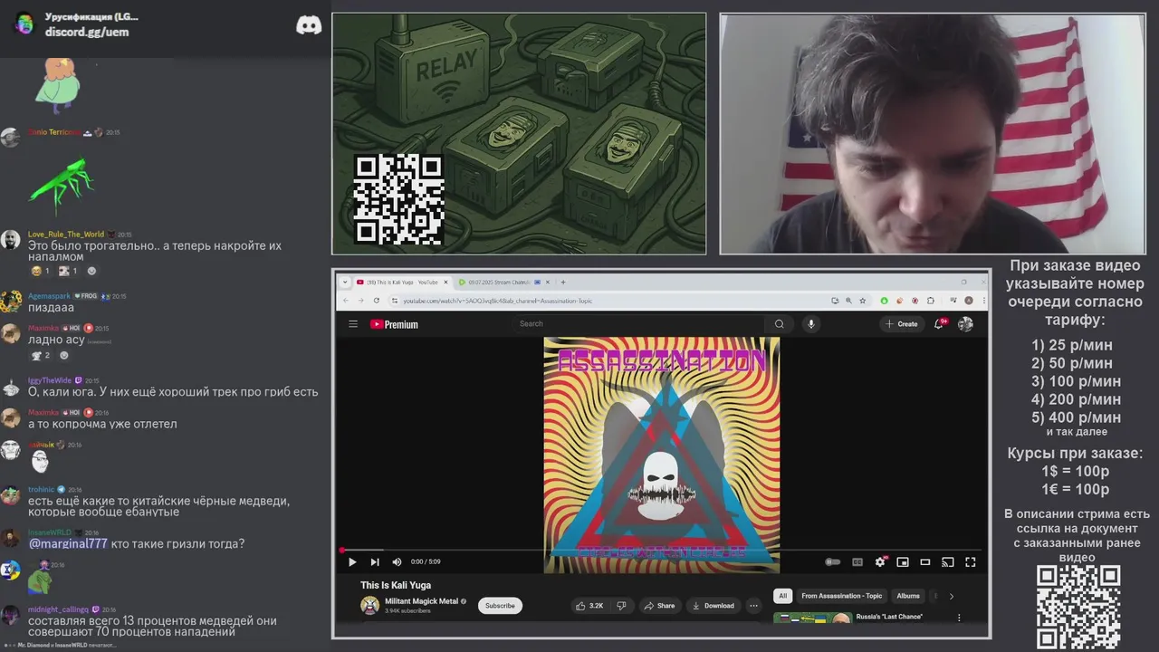Viewport: 1159px width, 652px height.
Task: Share the video
Action: (x=659, y=606)
